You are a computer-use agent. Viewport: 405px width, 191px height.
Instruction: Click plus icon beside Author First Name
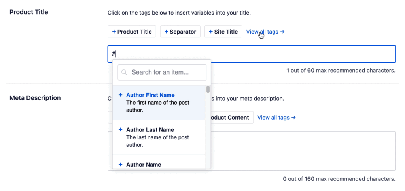click(x=120, y=95)
